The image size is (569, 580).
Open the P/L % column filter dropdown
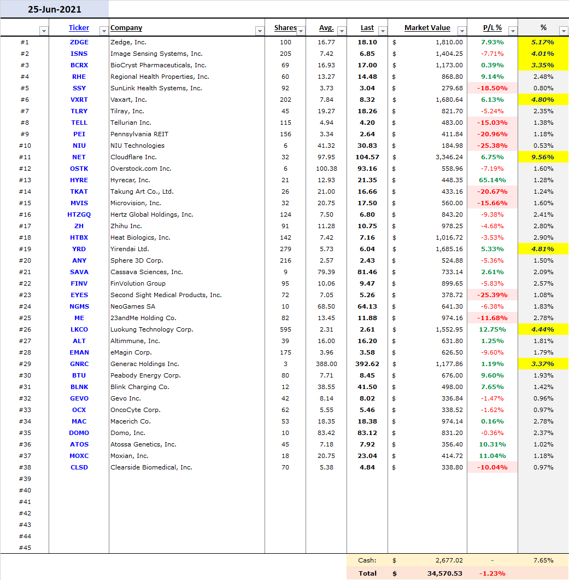513,31
